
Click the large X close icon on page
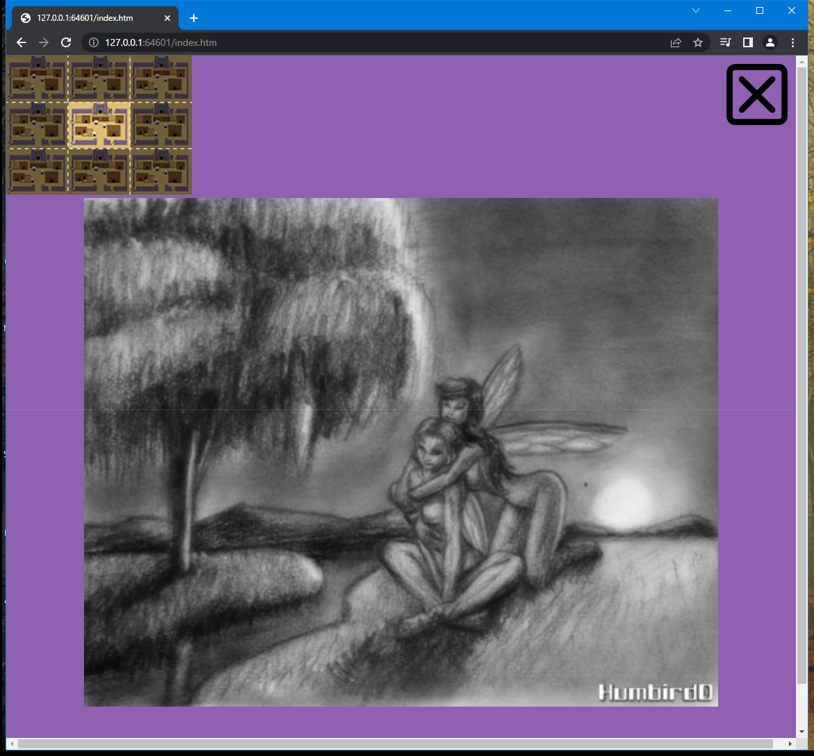click(x=756, y=94)
